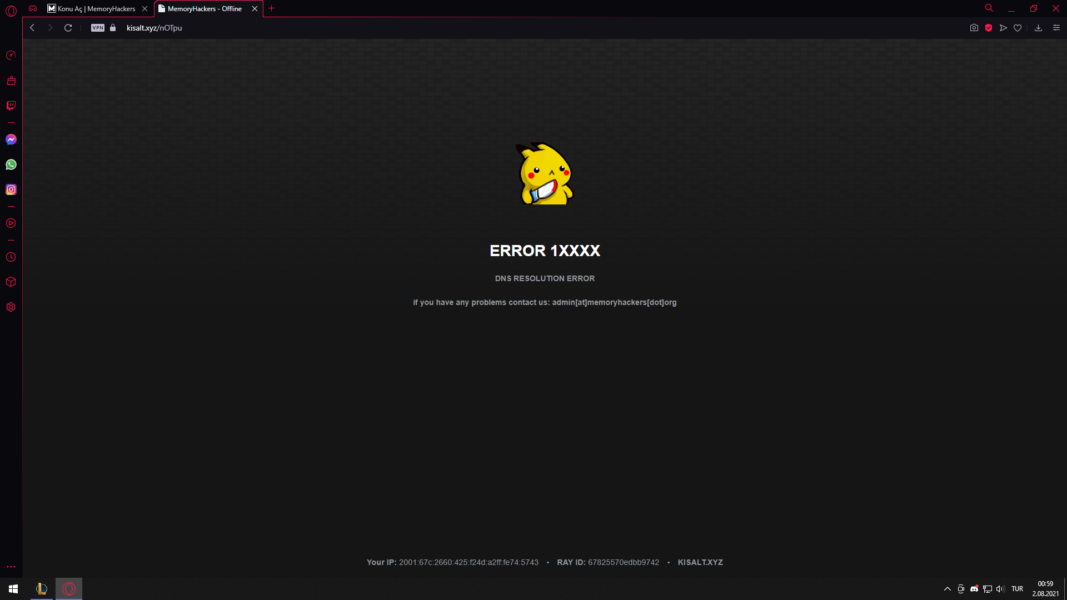Select the RAY ID value
The width and height of the screenshot is (1067, 600).
pyautogui.click(x=624, y=562)
